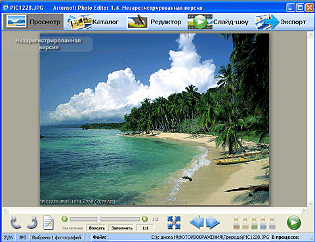Image resolution: width=315 pixels, height=242 pixels.
Task: Click the 2|26 photo counter in status bar
Action: tap(8, 237)
